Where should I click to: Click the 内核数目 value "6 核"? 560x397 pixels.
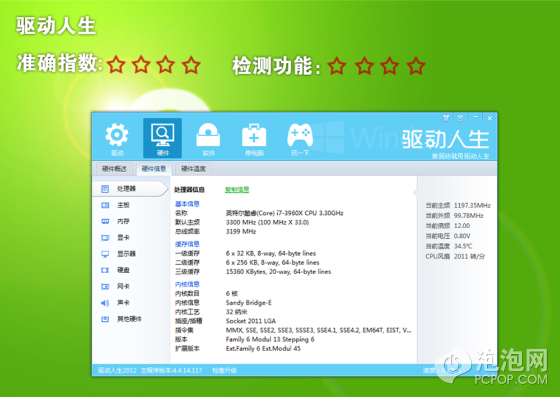(x=232, y=294)
